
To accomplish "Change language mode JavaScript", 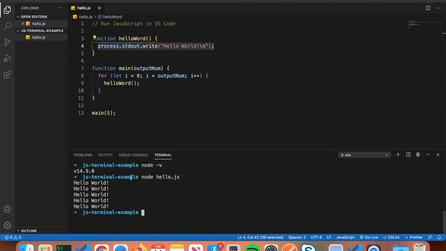I will (345, 237).
